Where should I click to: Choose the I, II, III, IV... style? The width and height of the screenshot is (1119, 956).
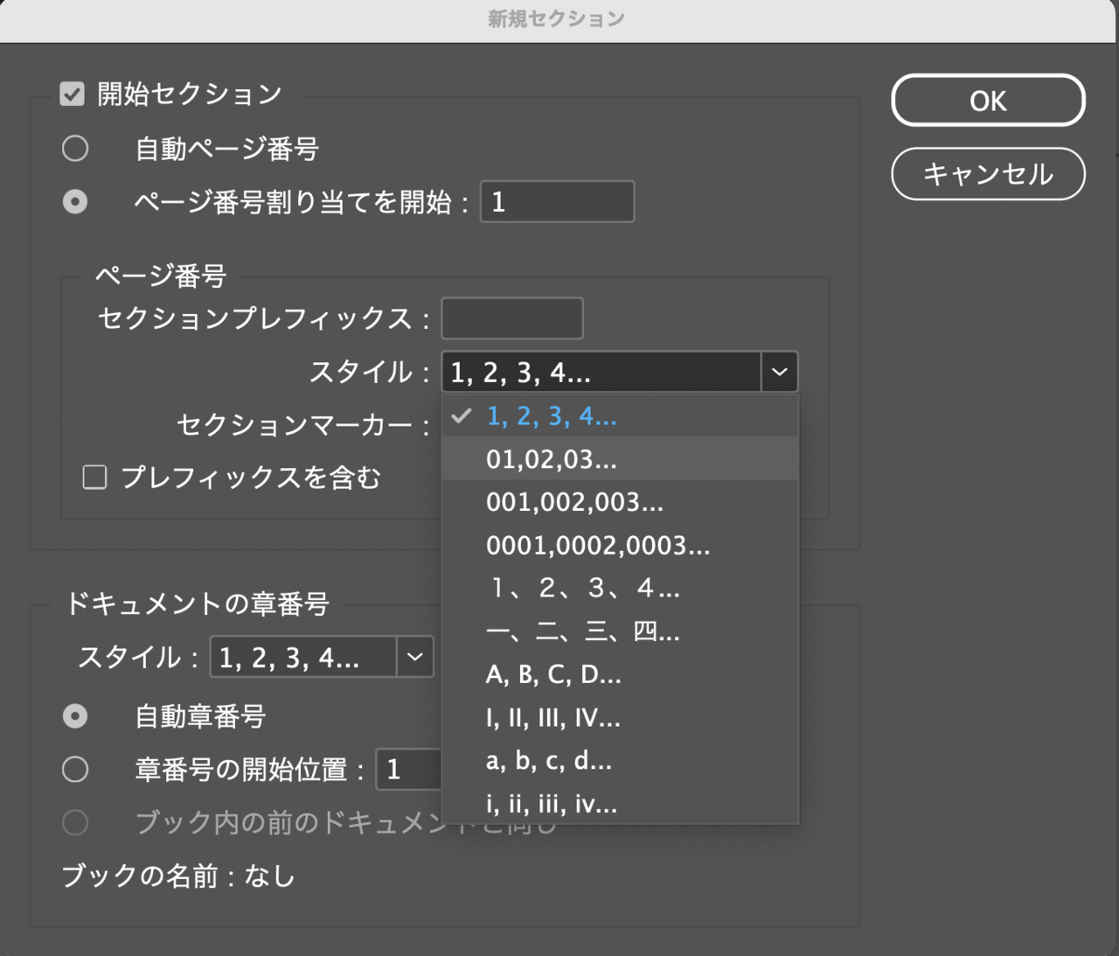(620, 718)
